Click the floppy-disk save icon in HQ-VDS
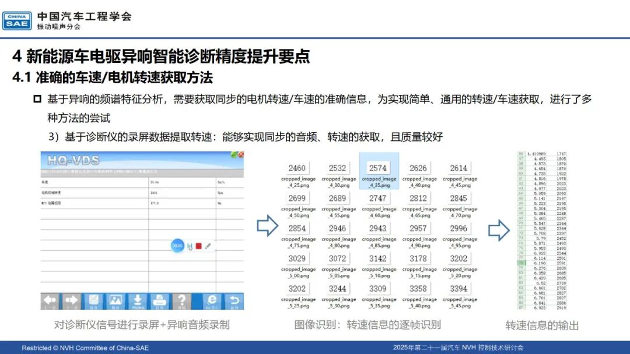This screenshot has height=354, width=630. [93, 301]
